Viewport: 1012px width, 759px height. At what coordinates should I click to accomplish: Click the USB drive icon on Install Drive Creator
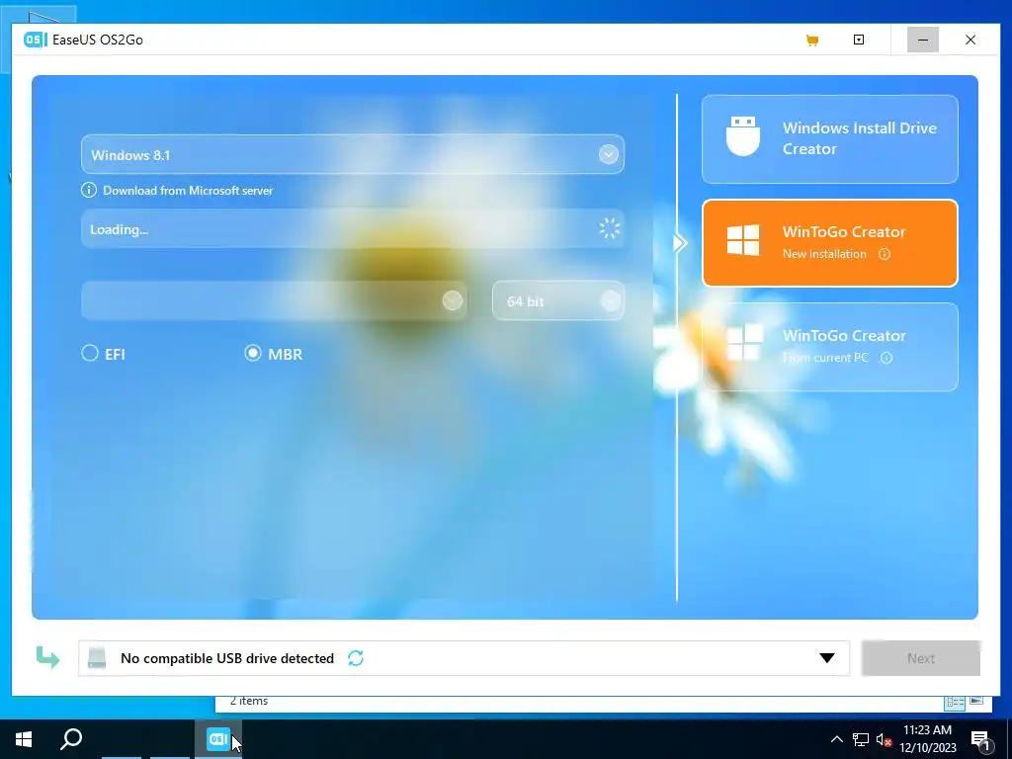click(743, 136)
